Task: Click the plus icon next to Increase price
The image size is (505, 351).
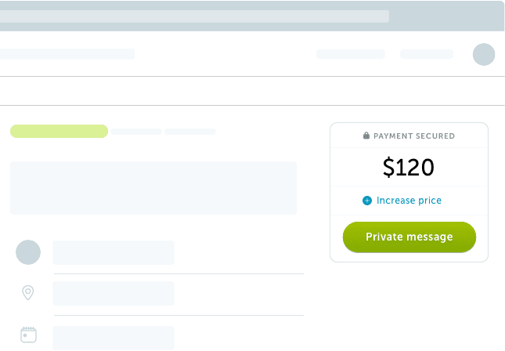Action: [x=367, y=201]
